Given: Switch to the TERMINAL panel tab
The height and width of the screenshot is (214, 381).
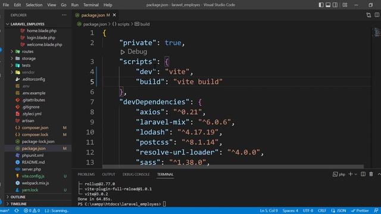Looking at the screenshot, I should point(165,174).
